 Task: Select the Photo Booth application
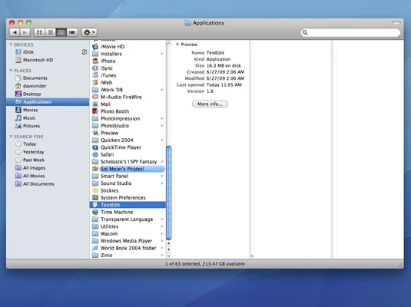tap(128, 111)
